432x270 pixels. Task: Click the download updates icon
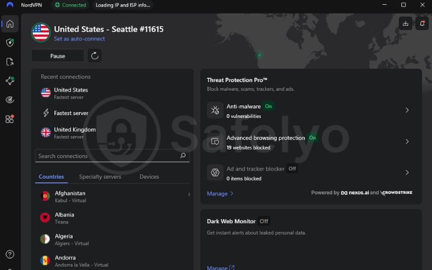406,24
